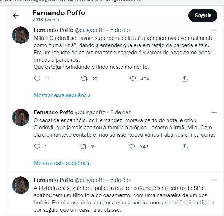Reply to the casal de espanhóis tweet
This screenshot has width=224, height=216.
(37, 146)
